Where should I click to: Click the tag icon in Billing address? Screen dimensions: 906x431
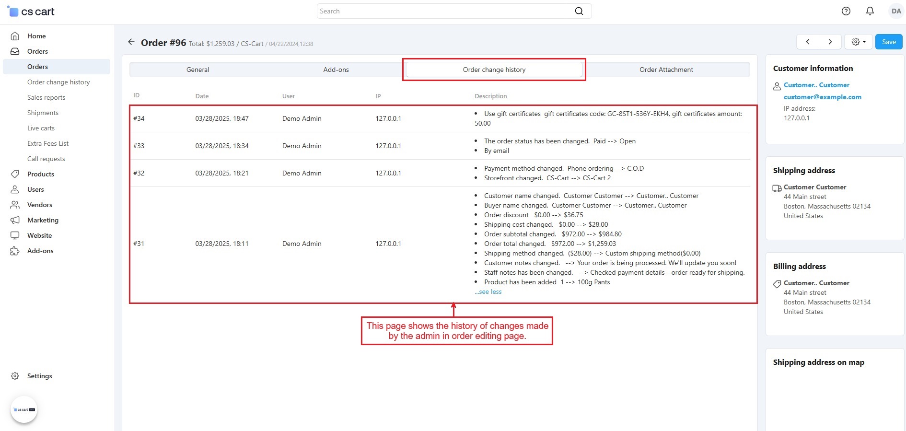pos(777,284)
